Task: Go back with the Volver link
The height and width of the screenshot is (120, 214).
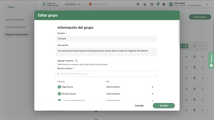Action: [10, 7]
